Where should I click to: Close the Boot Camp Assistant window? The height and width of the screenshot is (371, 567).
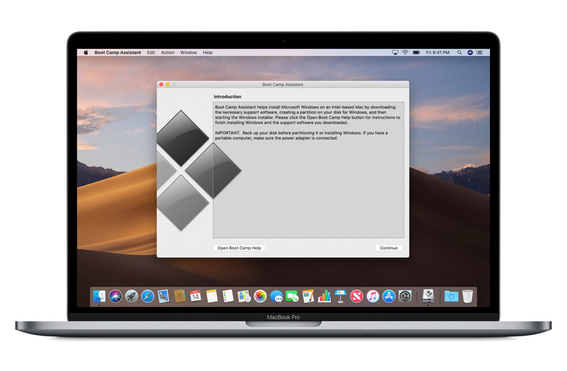click(x=161, y=85)
